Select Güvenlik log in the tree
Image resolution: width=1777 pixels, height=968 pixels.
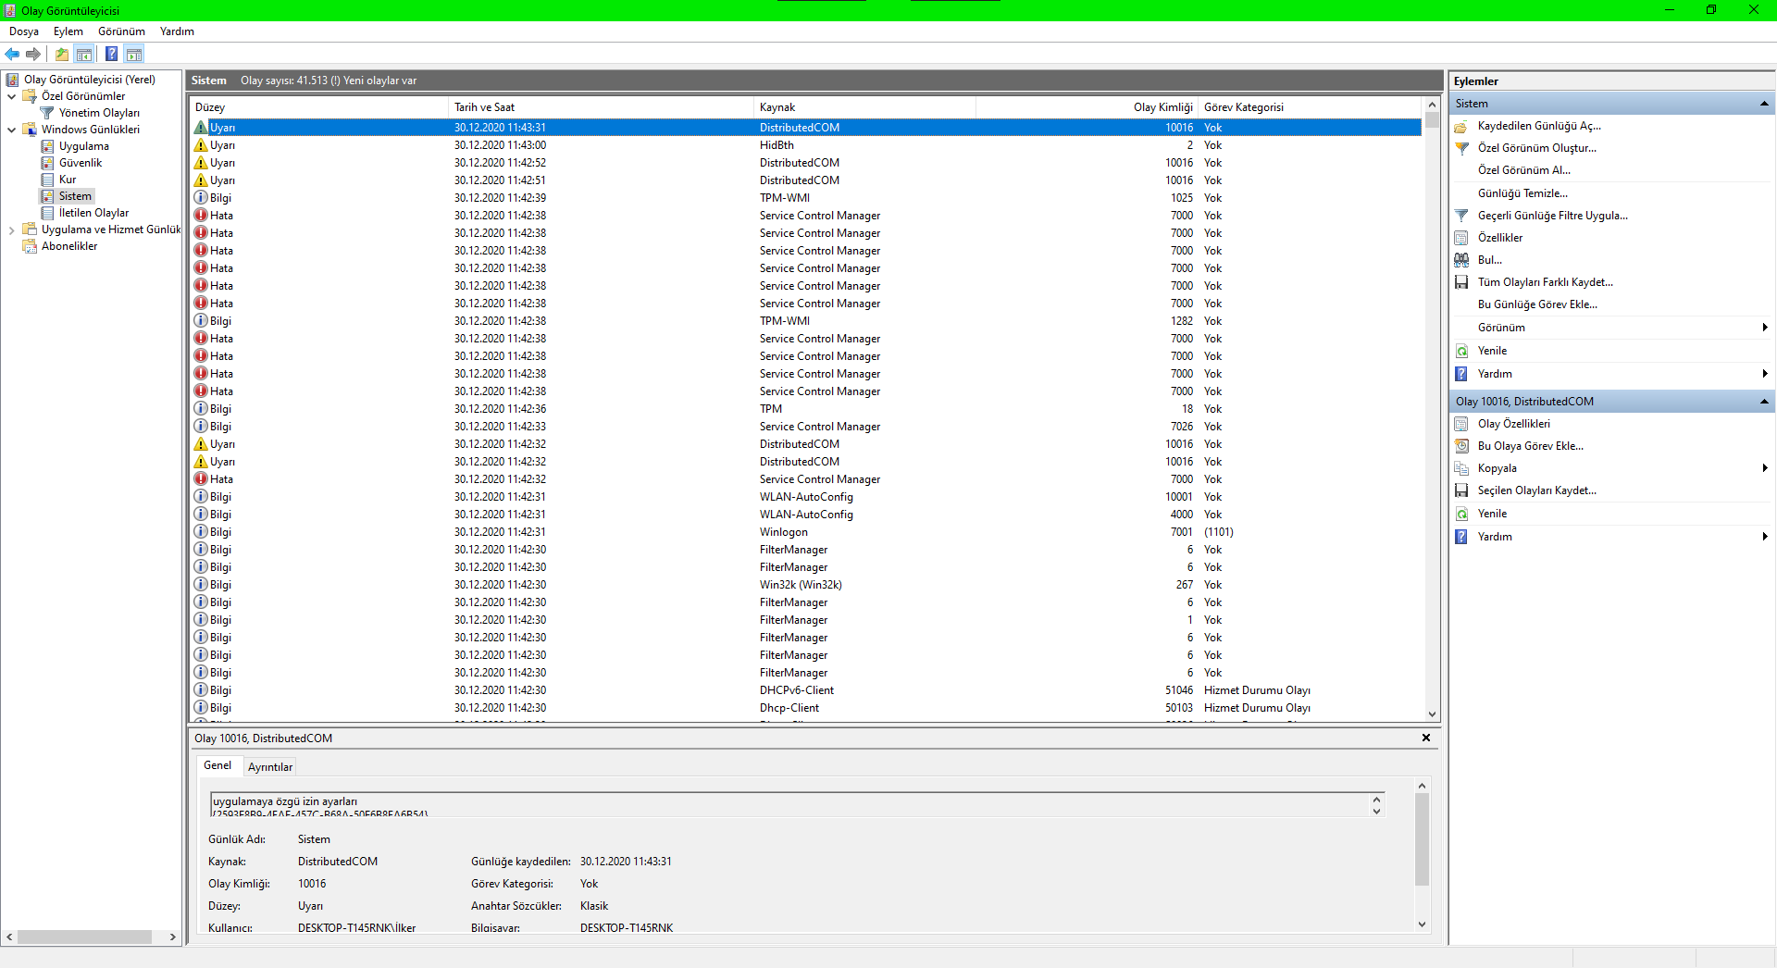click(81, 163)
